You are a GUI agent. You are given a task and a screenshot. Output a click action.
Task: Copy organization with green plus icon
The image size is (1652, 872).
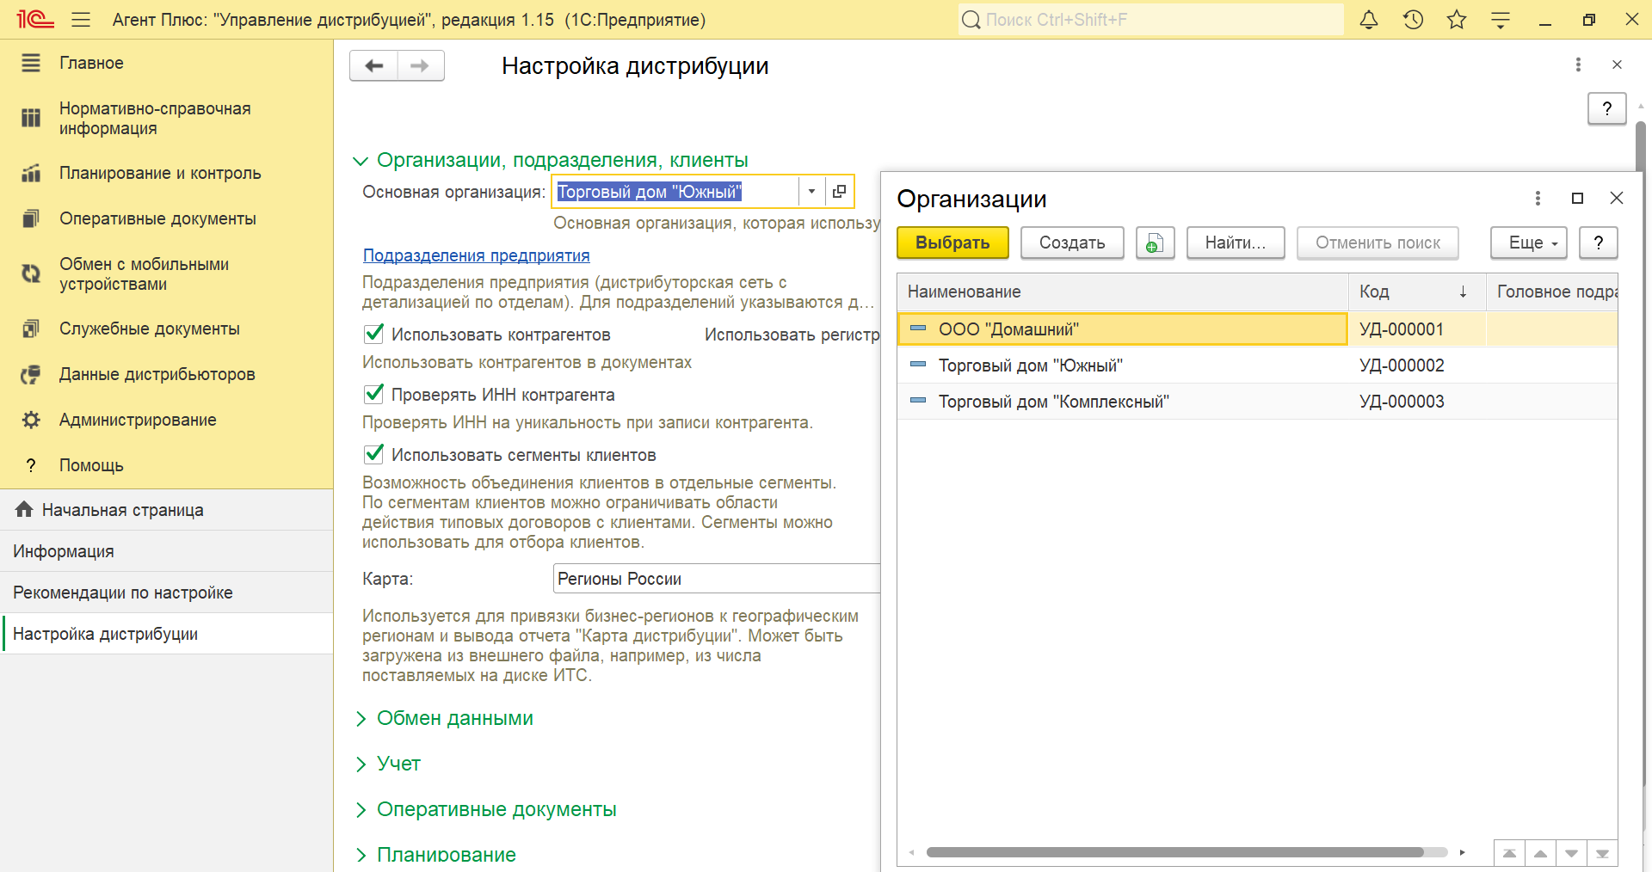[x=1155, y=243]
